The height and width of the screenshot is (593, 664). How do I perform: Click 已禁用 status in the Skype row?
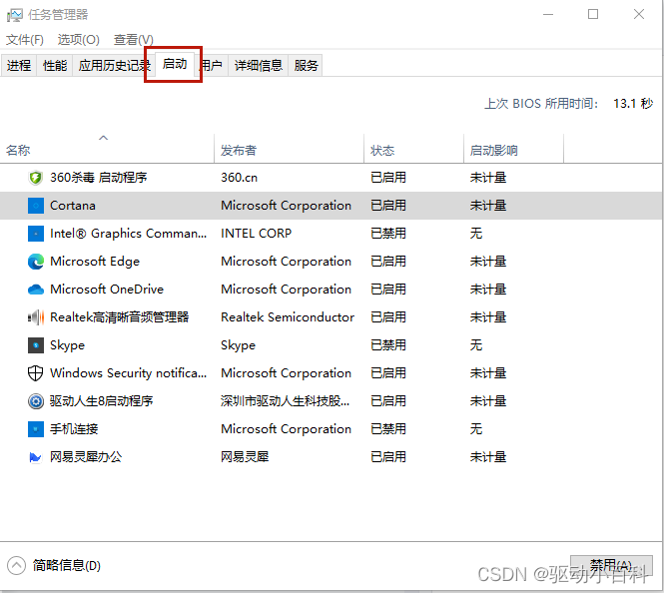388,345
